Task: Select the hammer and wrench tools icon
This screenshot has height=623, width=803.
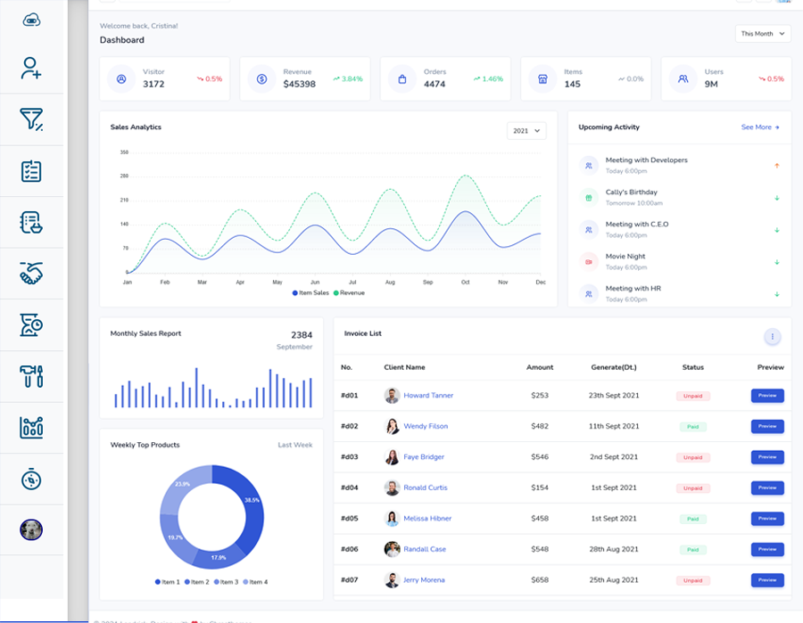Action: (31, 376)
